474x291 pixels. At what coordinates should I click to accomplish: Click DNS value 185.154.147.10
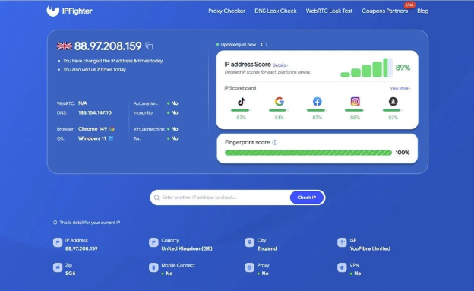click(x=95, y=113)
